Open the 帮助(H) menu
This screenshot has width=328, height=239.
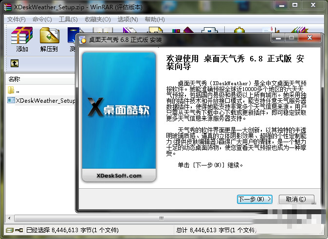click(x=155, y=19)
